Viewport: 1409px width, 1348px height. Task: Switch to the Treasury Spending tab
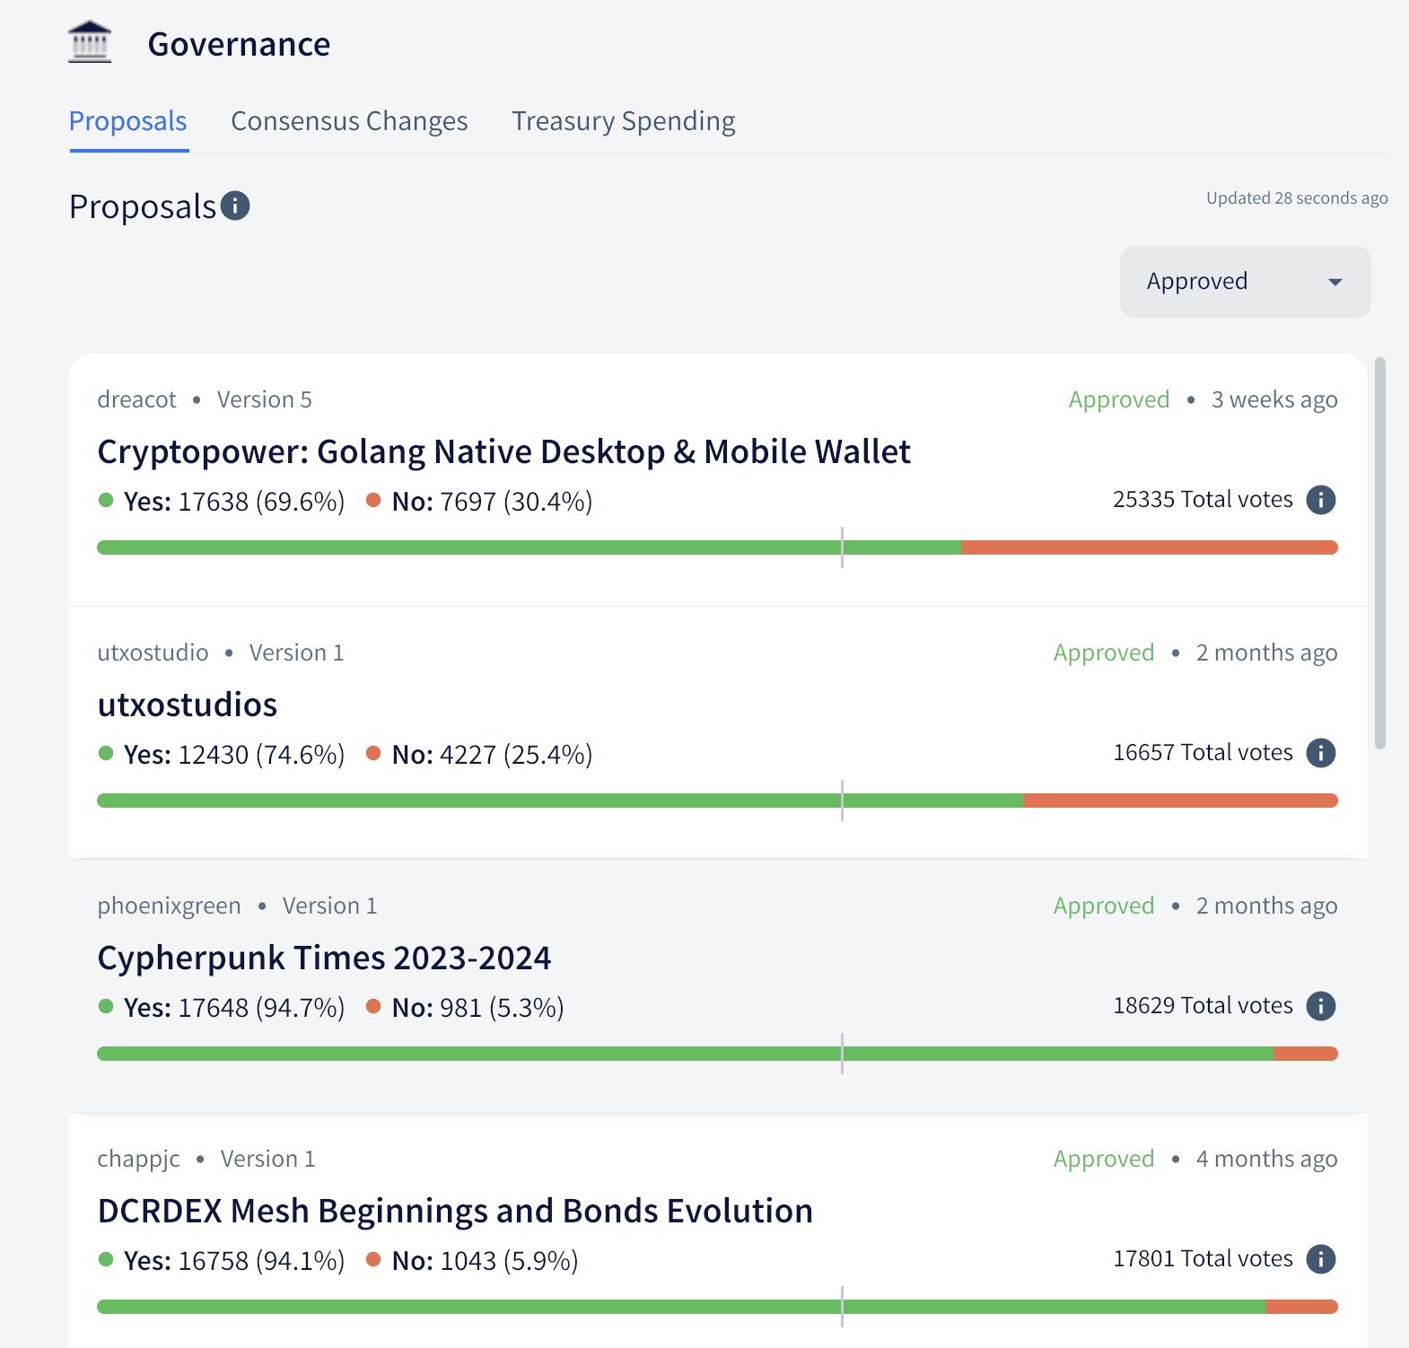pyautogui.click(x=624, y=121)
